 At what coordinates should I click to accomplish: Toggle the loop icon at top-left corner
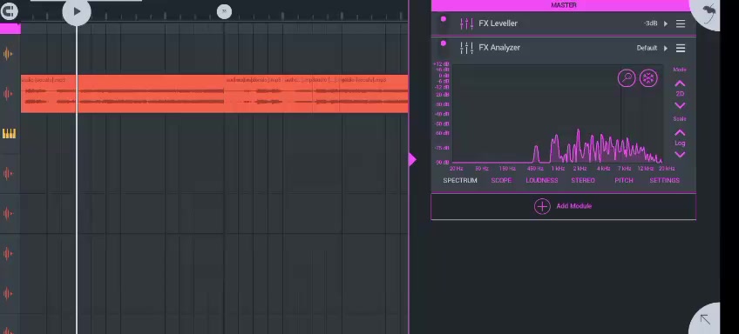(x=9, y=11)
